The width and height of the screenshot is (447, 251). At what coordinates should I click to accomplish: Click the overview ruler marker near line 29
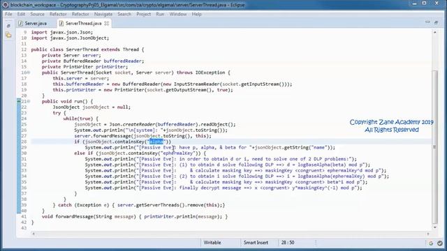[434, 147]
